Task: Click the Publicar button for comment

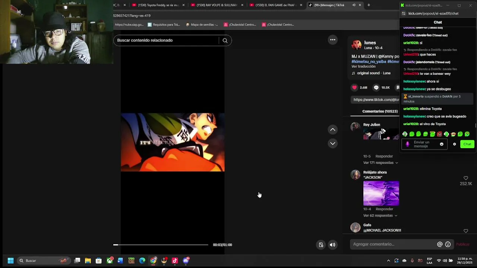Action: (463, 244)
